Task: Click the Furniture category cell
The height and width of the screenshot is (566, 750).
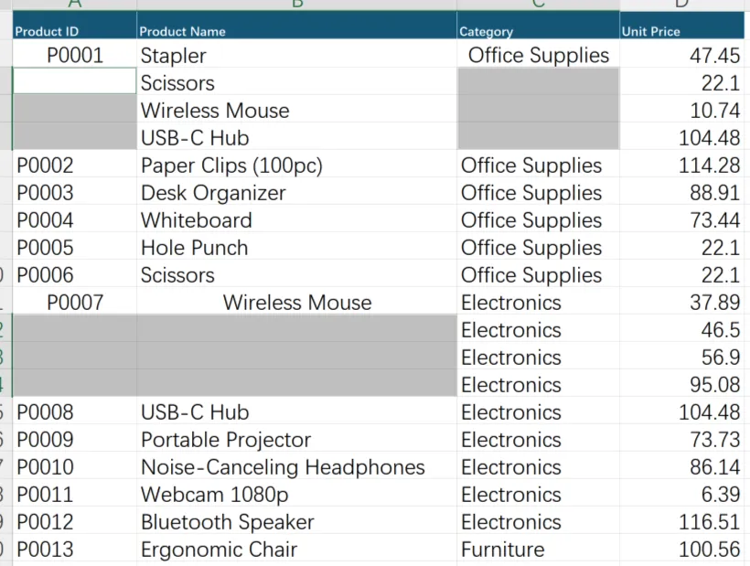Action: tap(538, 550)
